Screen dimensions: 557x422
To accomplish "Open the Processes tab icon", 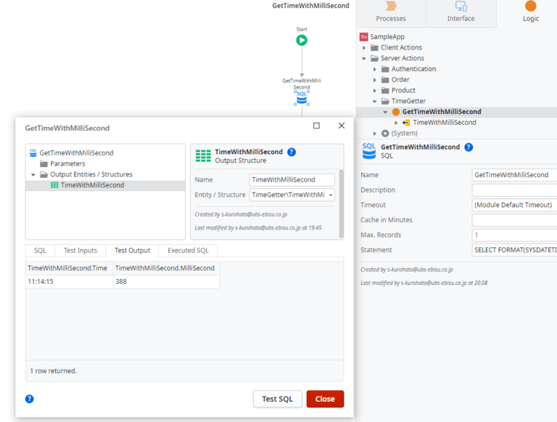I will point(391,6).
